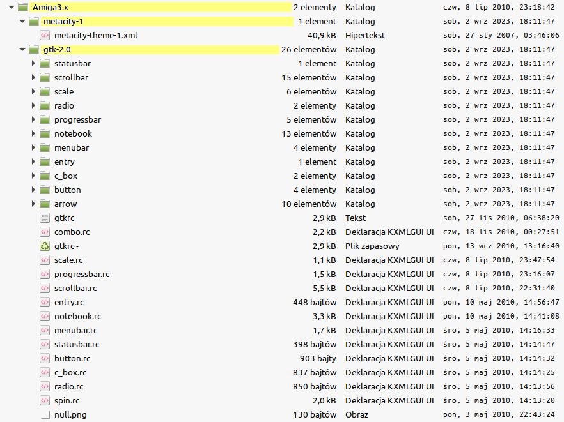Click the gtkrc~ backup recycle icon
Image resolution: width=564 pixels, height=422 pixels.
(45, 246)
